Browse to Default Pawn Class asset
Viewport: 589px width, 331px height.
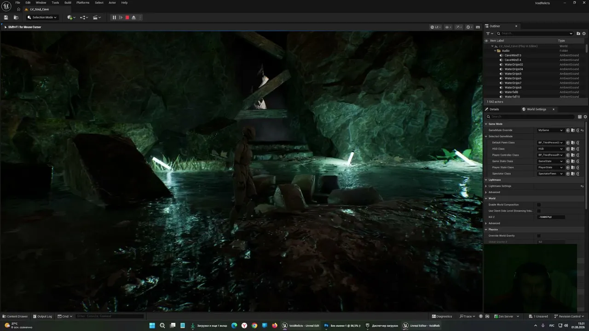click(573, 143)
